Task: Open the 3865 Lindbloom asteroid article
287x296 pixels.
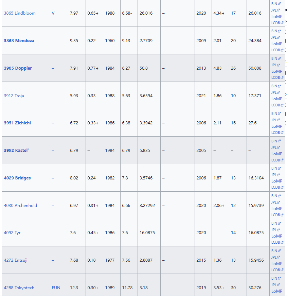Action: (20, 13)
